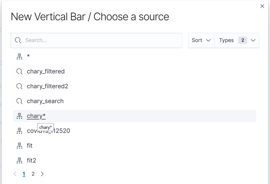Select the chary* index pattern
Viewport: 270px width, 184px height.
coord(36,116)
